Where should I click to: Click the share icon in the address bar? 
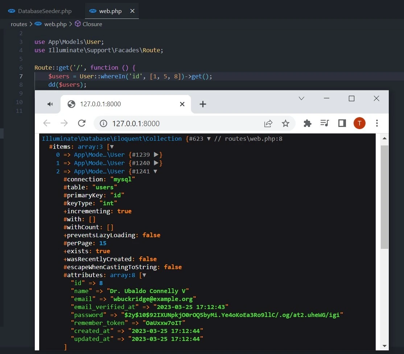(268, 123)
